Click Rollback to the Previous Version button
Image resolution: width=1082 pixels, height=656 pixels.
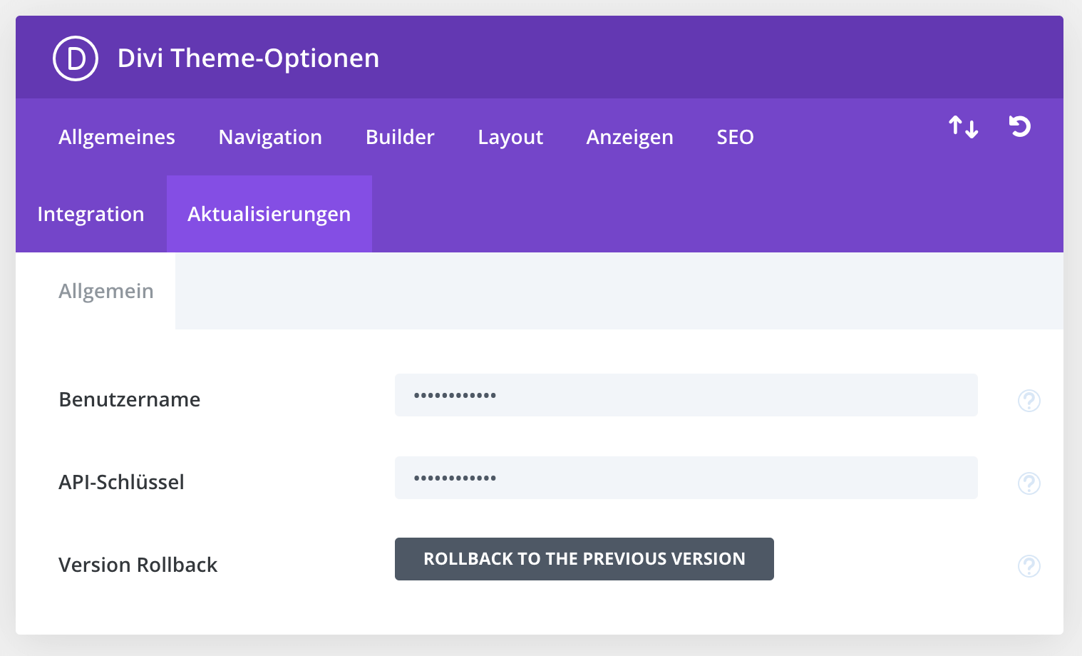pos(584,559)
